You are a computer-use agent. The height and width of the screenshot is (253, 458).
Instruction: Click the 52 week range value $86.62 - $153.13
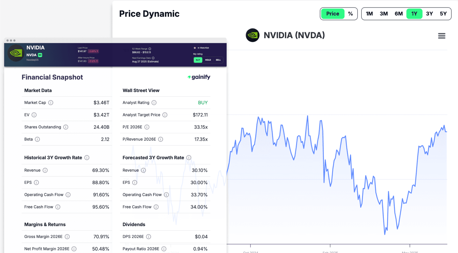click(141, 53)
